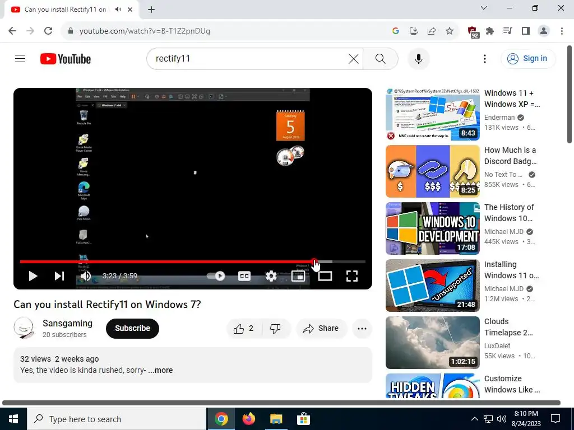Click the taskbar search box

click(117, 419)
